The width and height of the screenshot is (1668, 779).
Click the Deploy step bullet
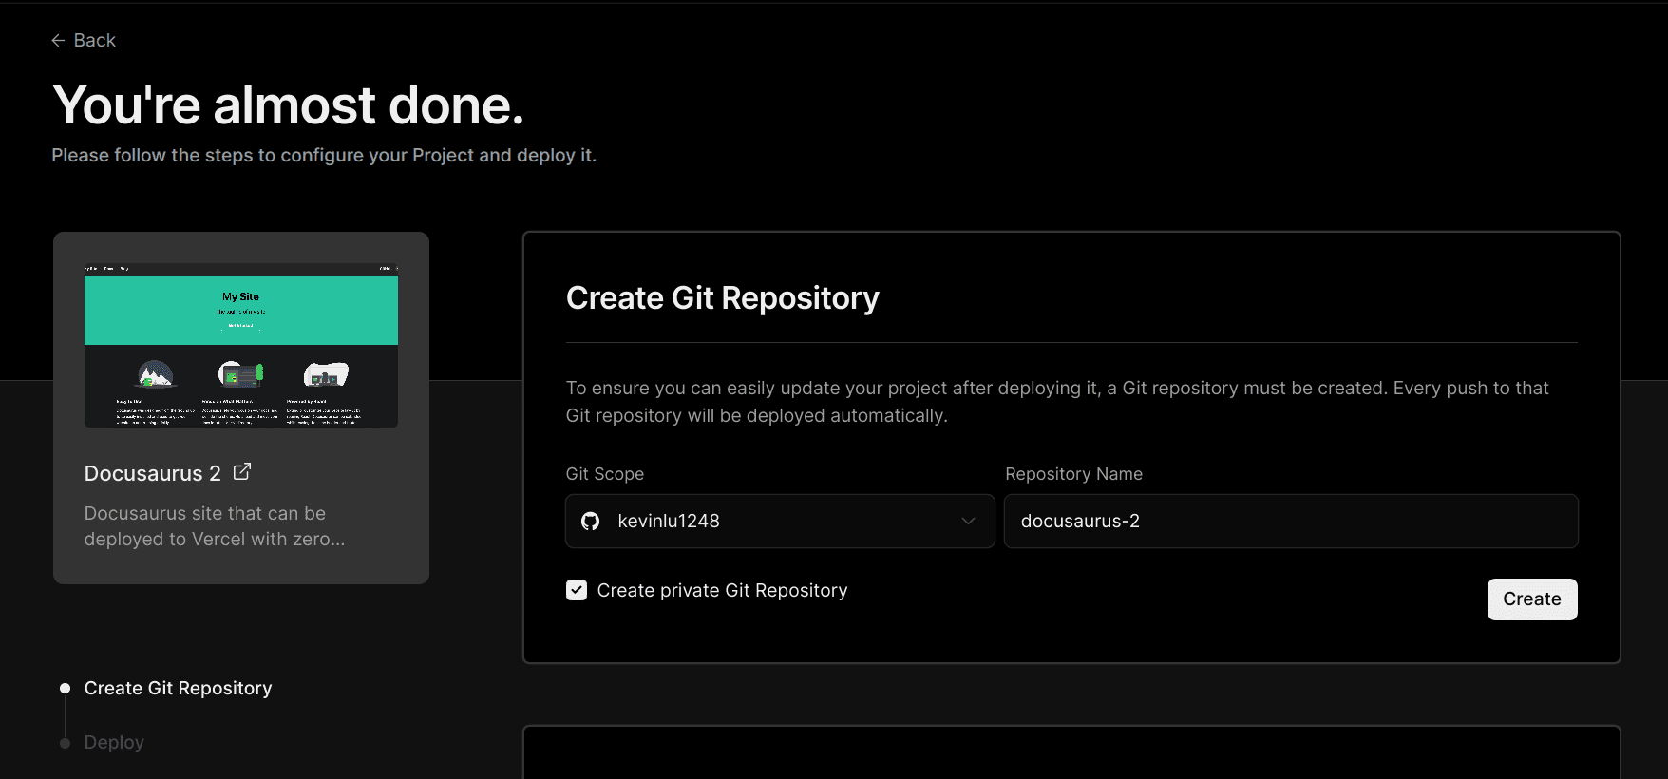click(x=65, y=743)
